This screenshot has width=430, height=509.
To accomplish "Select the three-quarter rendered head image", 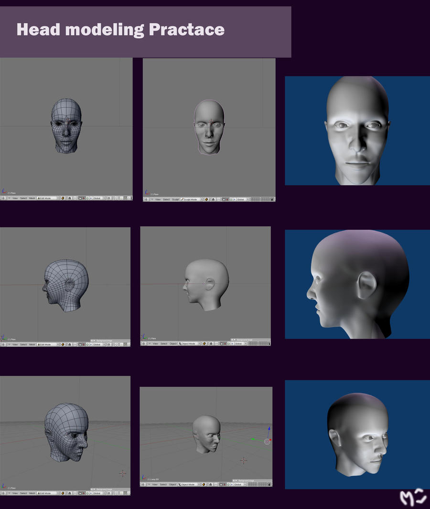I will click(x=357, y=435).
